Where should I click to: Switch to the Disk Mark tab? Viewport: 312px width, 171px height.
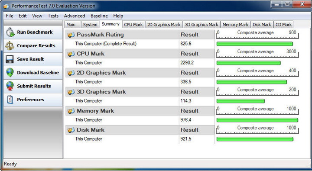262,24
